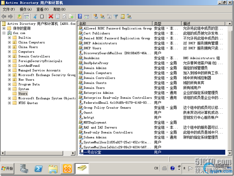Screen dimensions: 234x176
Task: Collapse the fox.com domain node
Action: click(4, 33)
